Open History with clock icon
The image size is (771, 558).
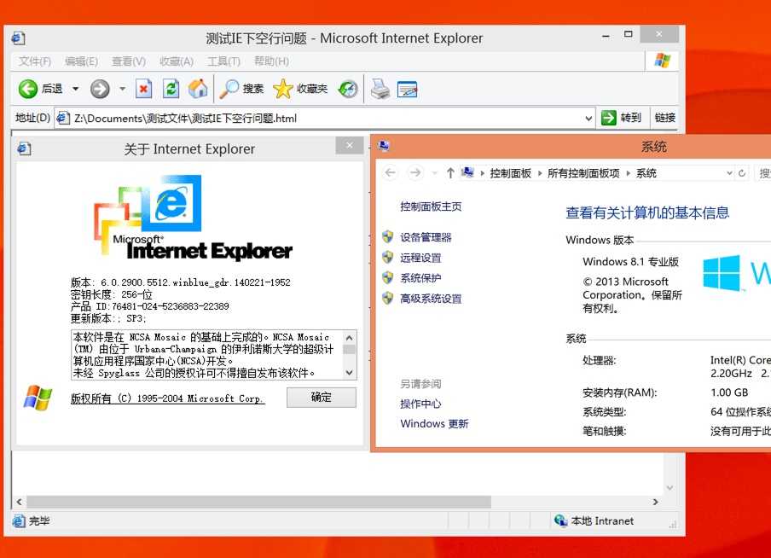pos(348,89)
